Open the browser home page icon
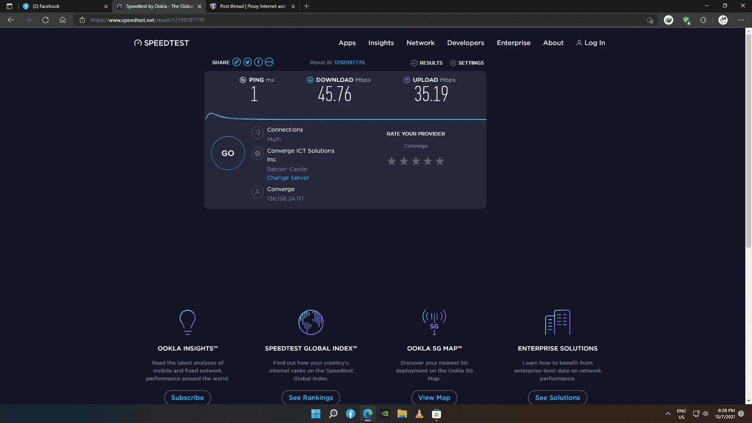This screenshot has width=752, height=423. (63, 20)
